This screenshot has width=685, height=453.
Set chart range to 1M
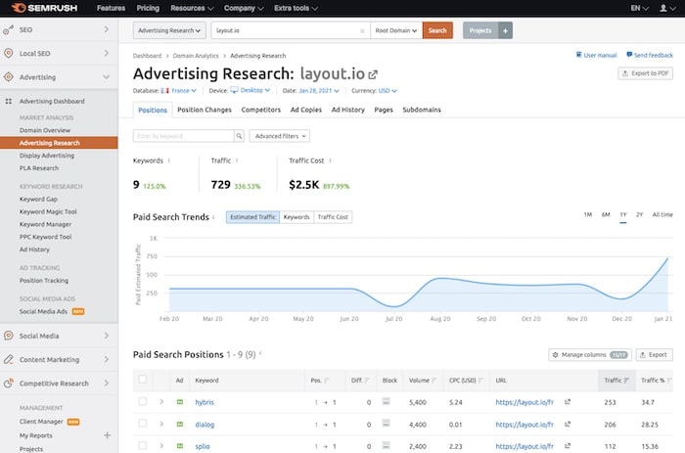[588, 214]
